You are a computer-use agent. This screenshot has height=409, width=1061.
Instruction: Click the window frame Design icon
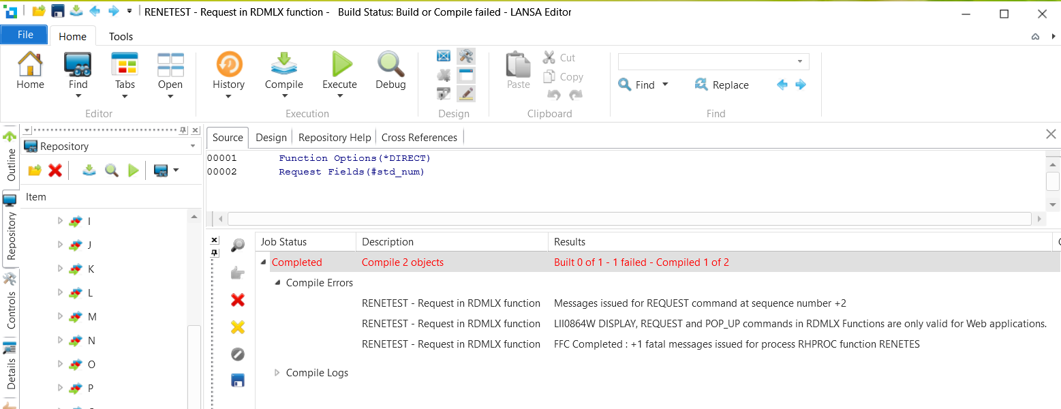click(x=466, y=75)
